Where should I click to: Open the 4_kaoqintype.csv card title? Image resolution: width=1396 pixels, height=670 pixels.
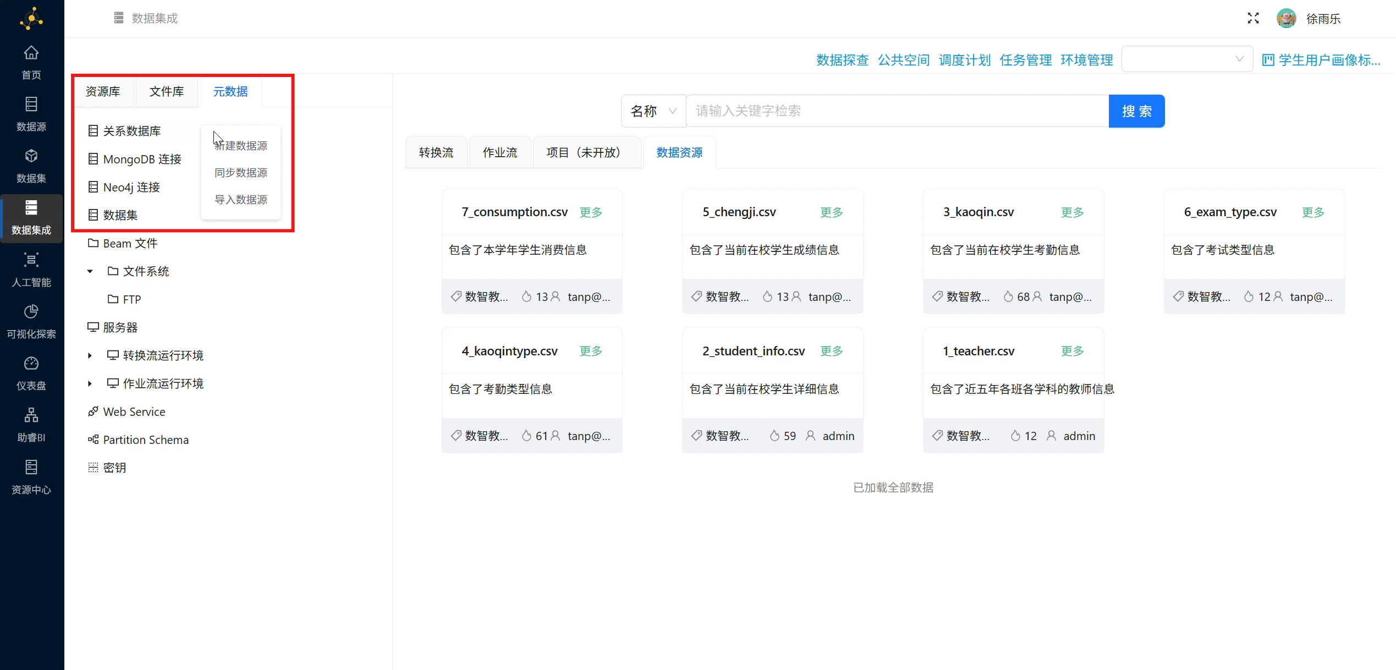[x=510, y=351]
